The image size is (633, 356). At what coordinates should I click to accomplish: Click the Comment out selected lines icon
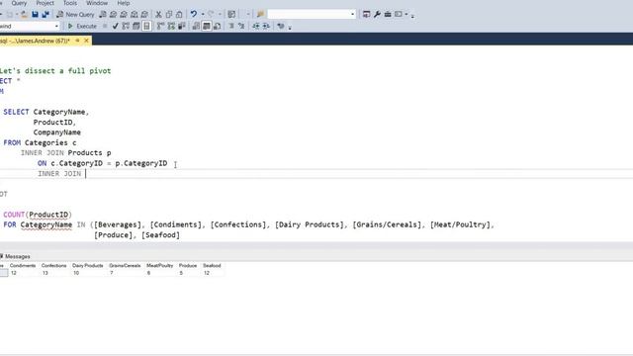(x=231, y=27)
